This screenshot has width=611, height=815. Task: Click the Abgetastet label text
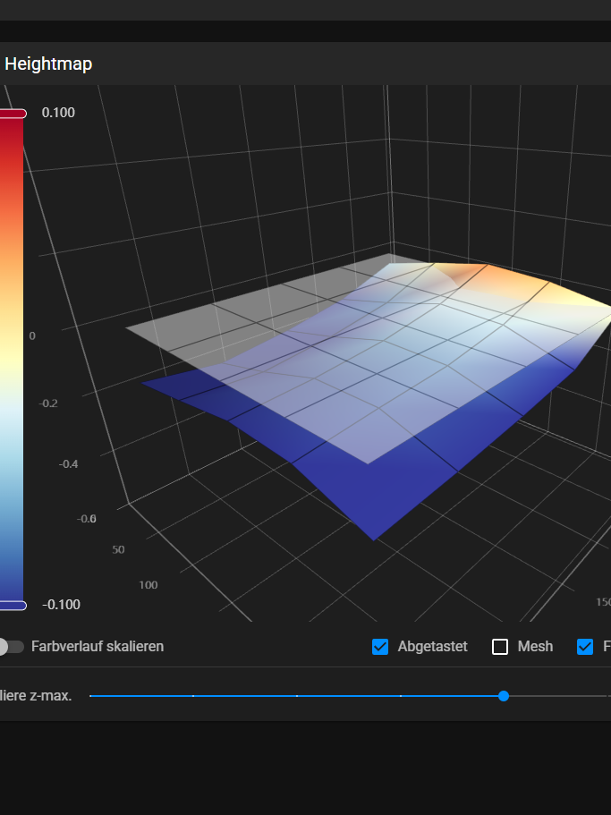pyautogui.click(x=432, y=646)
